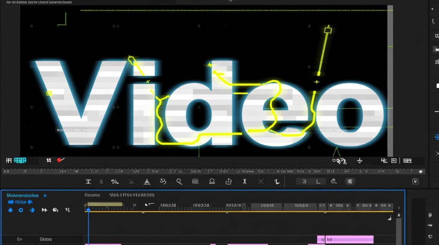Viewport: 439px width, 245px height.
Task: Select the I-beam text cursor tool icon
Action: [245, 181]
